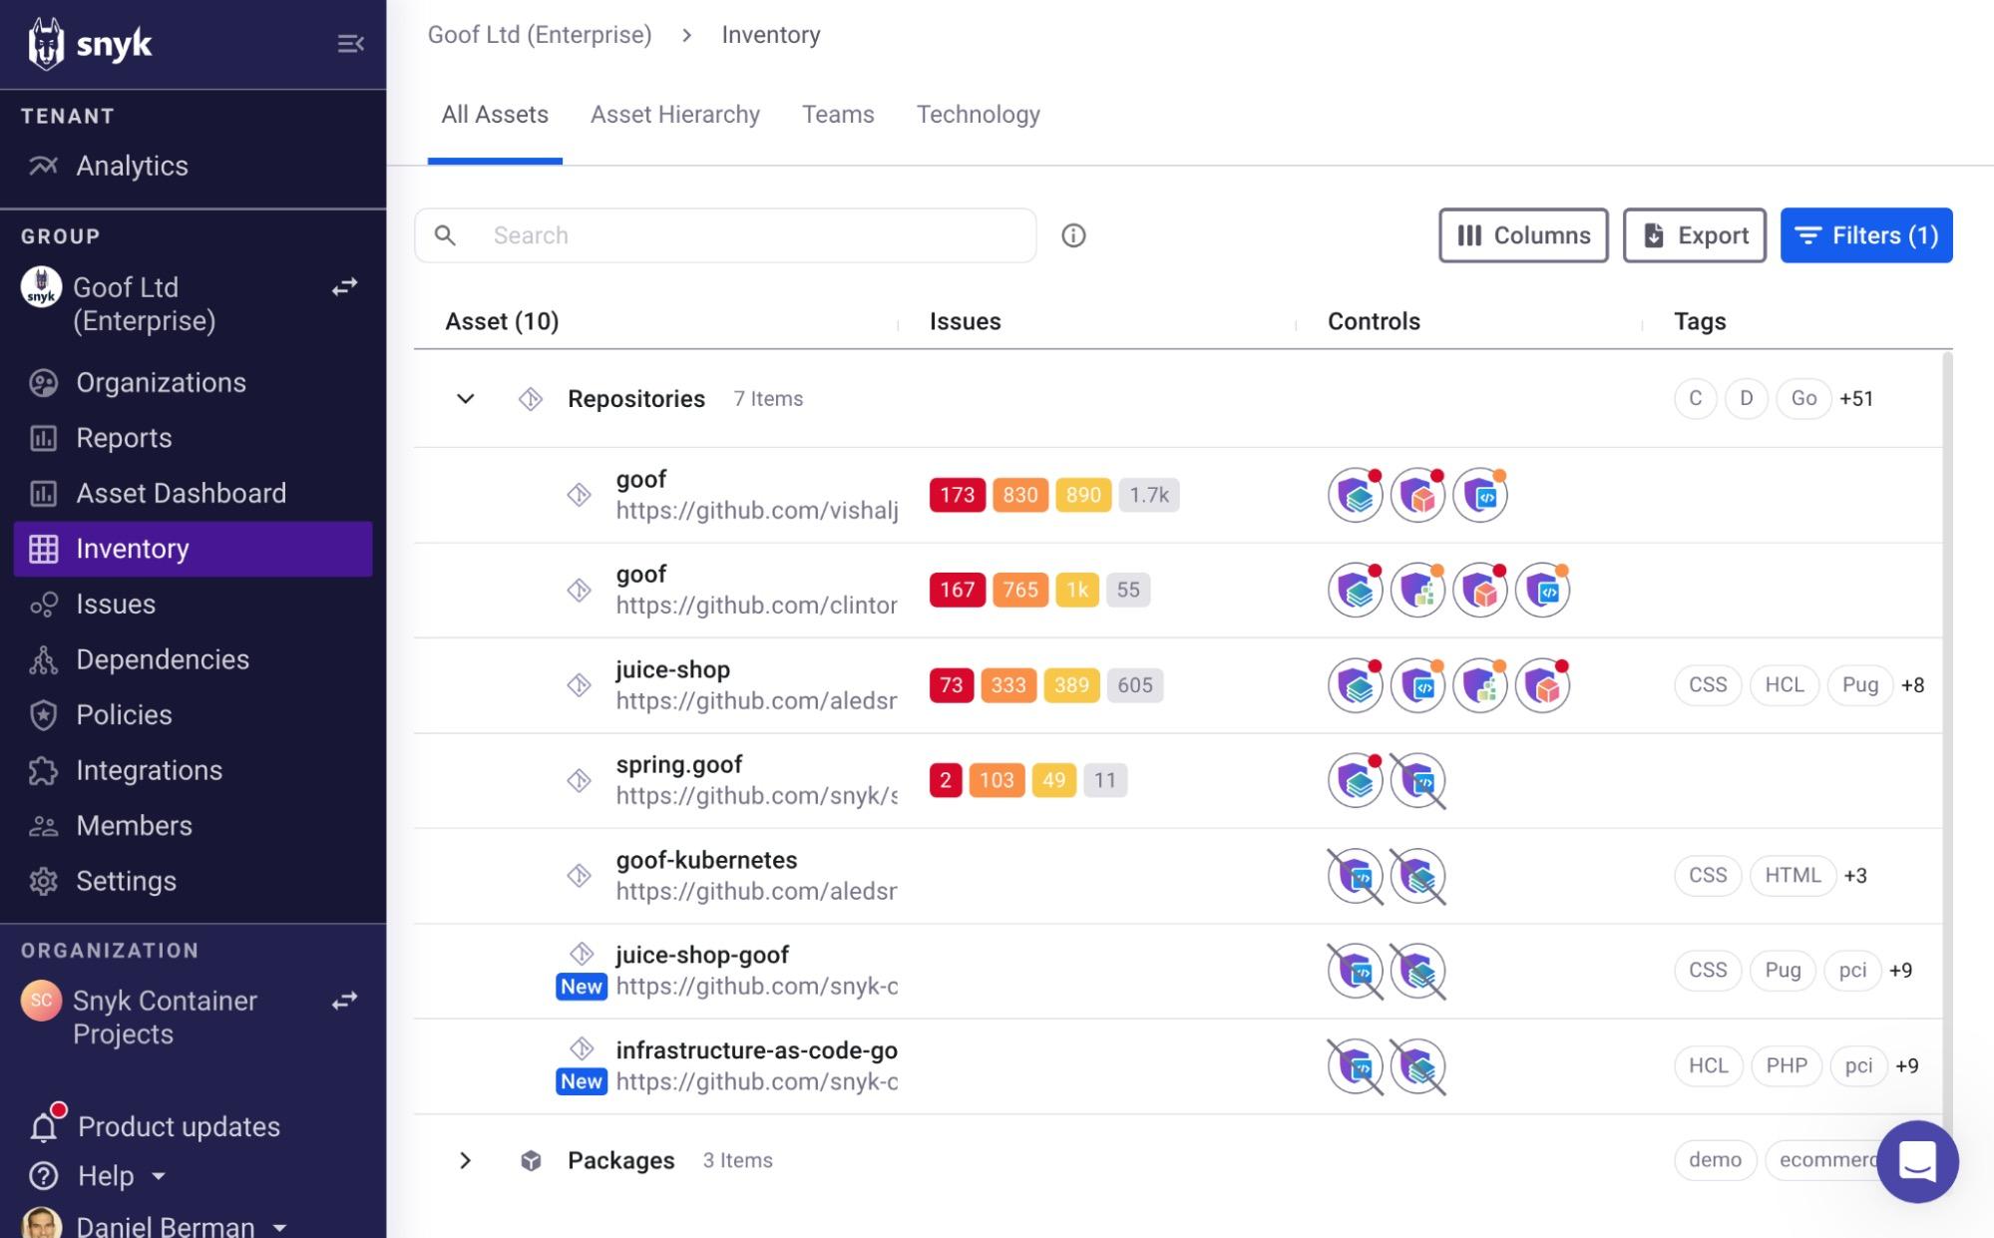This screenshot has width=1994, height=1238.
Task: Open Reports page
Action: pos(124,438)
